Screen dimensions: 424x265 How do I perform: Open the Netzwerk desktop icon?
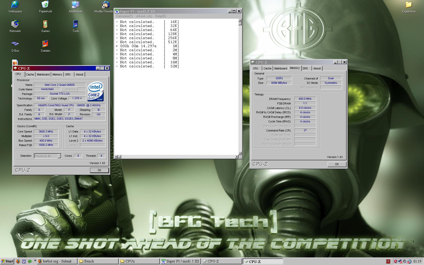click(x=15, y=26)
